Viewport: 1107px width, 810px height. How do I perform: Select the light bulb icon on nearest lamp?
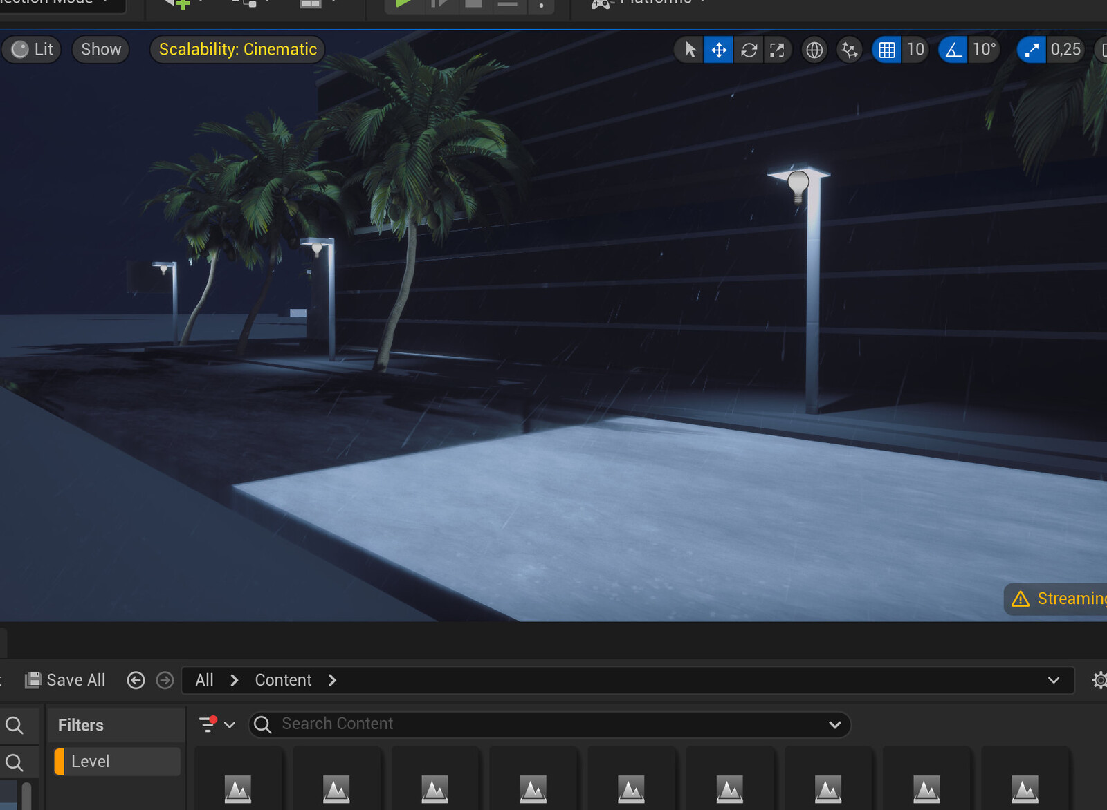(x=798, y=185)
